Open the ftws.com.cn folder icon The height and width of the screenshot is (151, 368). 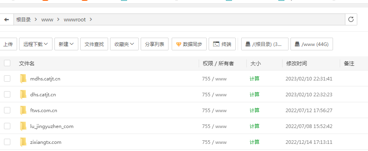(23, 110)
